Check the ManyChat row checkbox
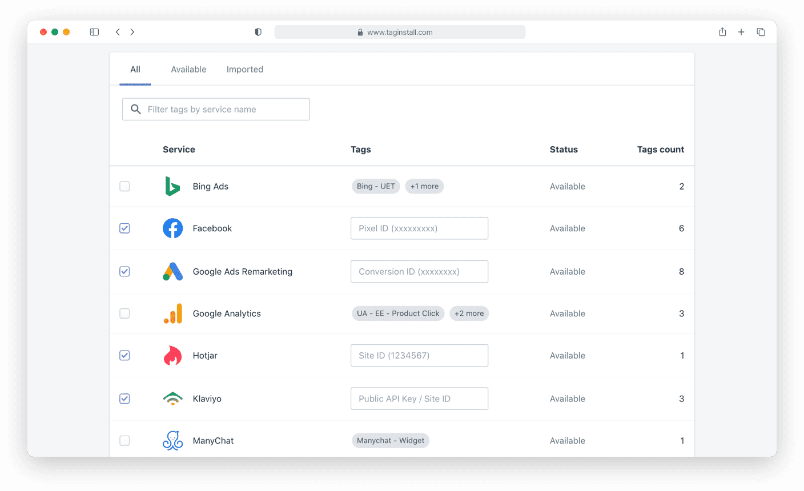The image size is (804, 491). pyautogui.click(x=124, y=441)
